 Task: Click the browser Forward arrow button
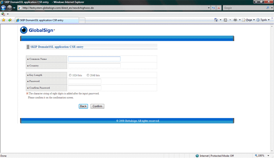(x=9, y=8)
